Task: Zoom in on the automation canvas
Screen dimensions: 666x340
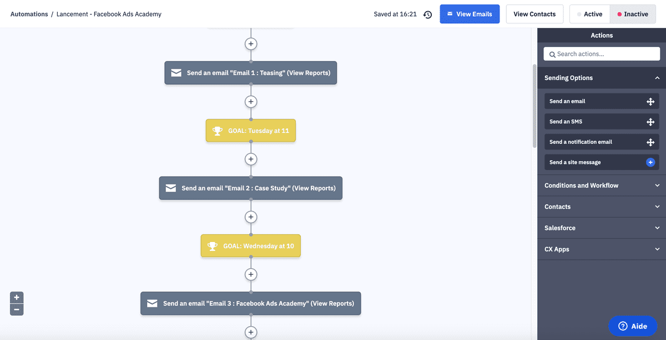Action: click(17, 297)
